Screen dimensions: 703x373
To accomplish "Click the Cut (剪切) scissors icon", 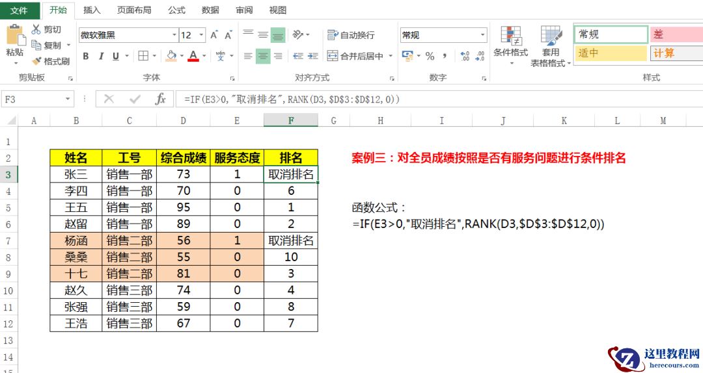I will 36,29.
